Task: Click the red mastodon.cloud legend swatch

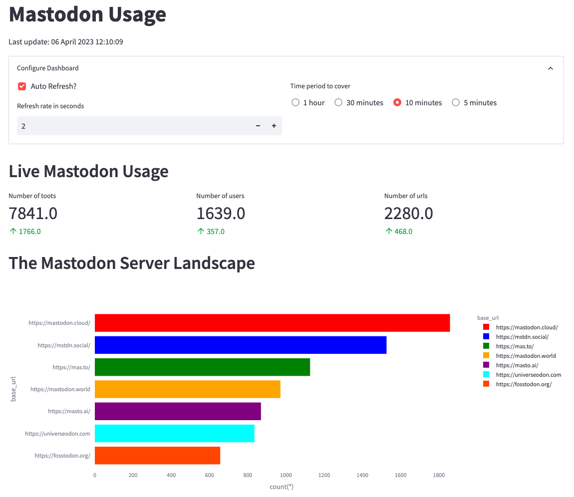Action: click(486, 327)
